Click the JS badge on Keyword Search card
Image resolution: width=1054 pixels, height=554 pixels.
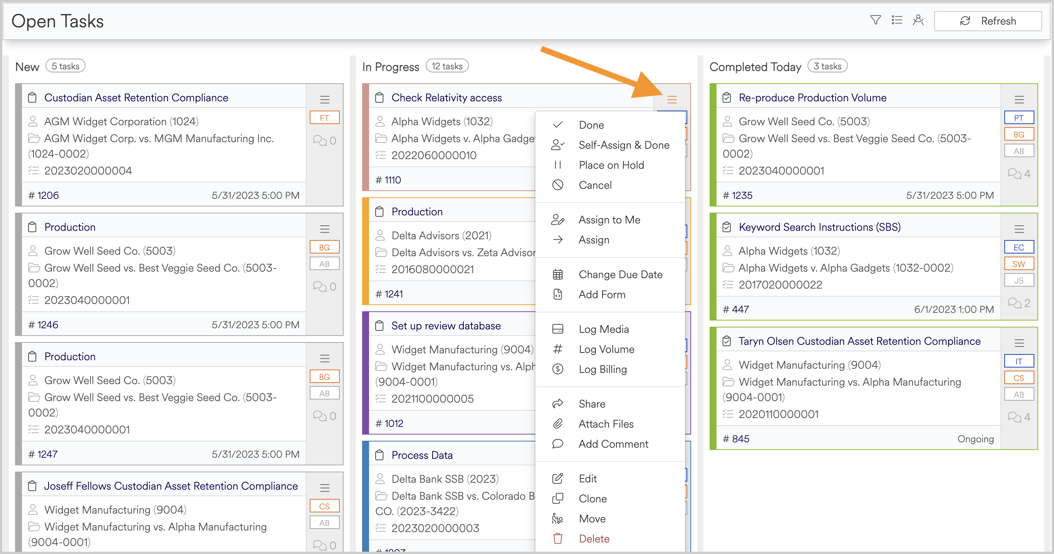click(x=1019, y=281)
